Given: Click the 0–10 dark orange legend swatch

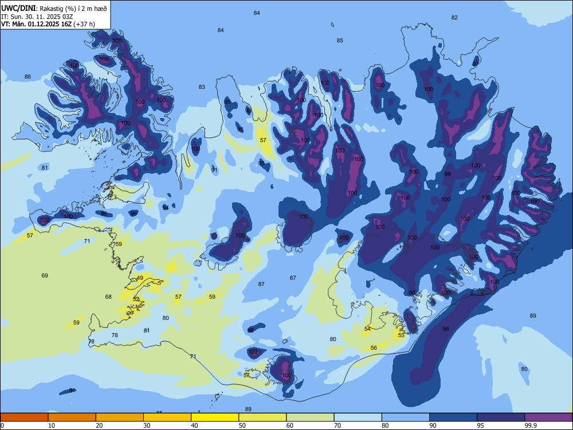Looking at the screenshot, I should click(25, 417).
